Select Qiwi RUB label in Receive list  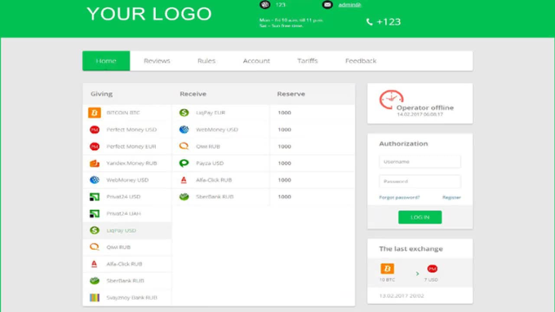pyautogui.click(x=208, y=147)
